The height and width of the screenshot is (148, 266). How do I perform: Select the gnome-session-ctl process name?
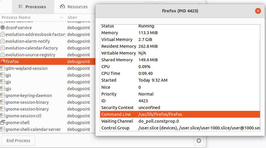point(23,116)
